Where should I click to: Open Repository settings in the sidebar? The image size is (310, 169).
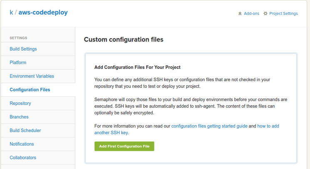(x=20, y=103)
